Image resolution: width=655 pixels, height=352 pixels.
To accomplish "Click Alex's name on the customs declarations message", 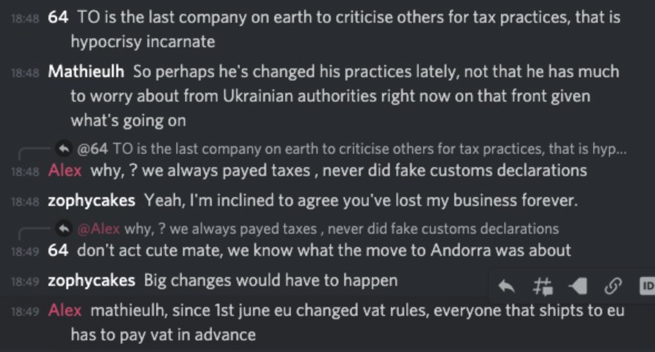I will click(64, 170).
